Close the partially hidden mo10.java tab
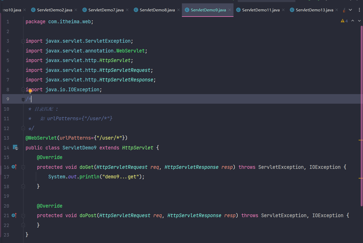 tap(25, 10)
